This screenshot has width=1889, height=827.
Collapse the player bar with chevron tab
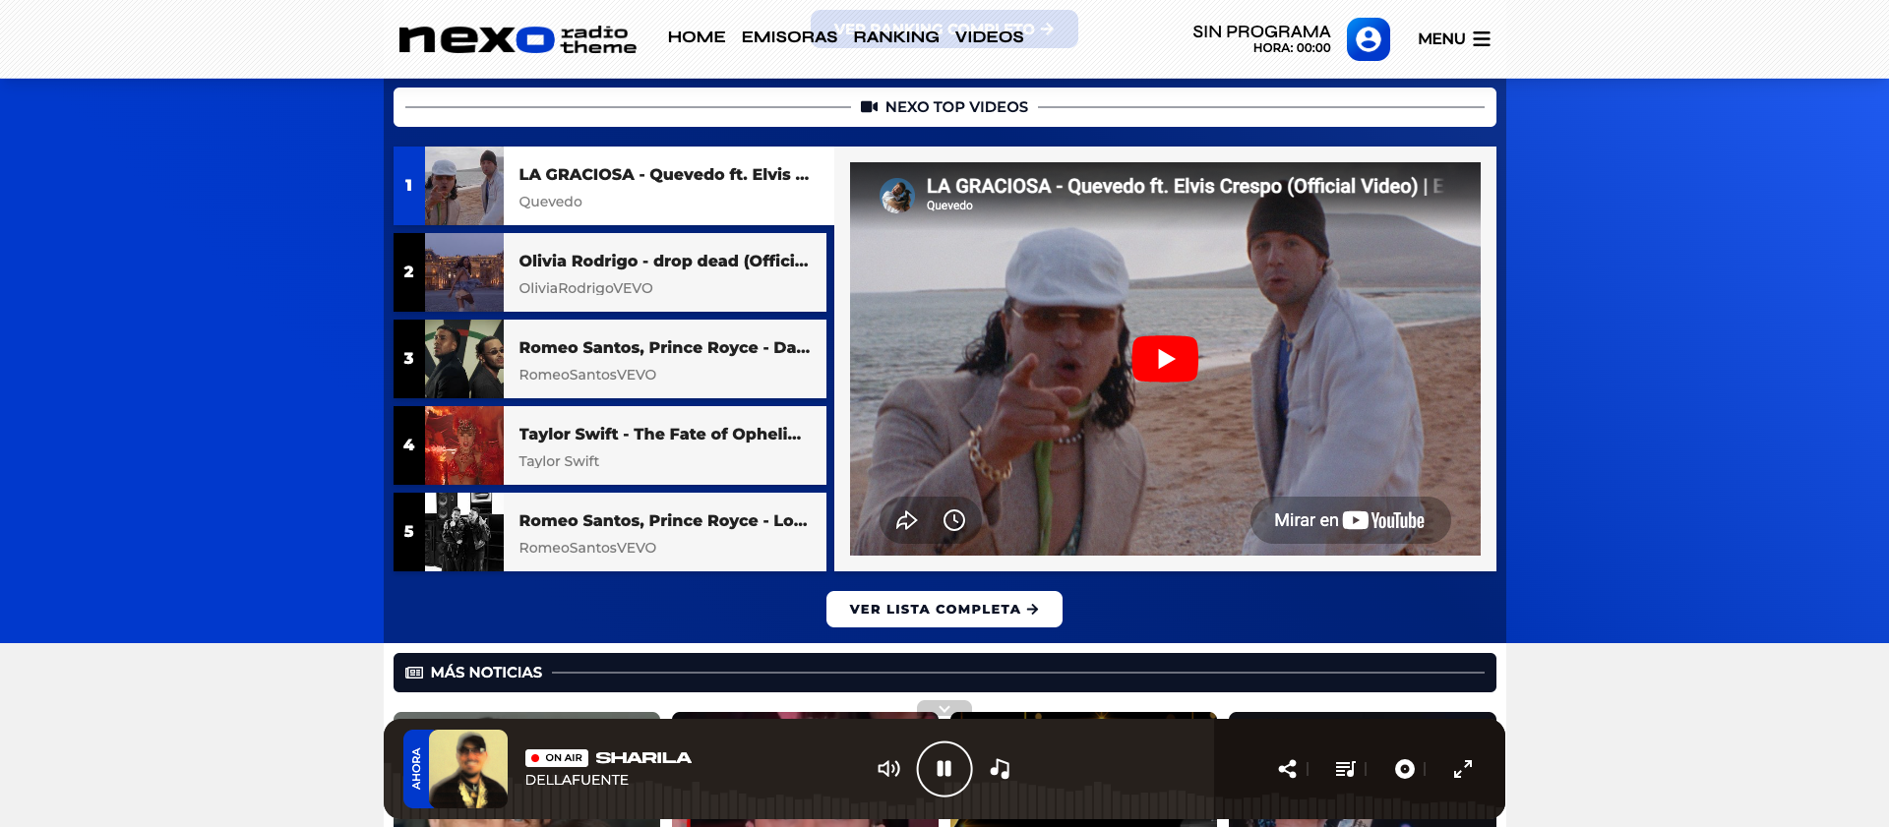tap(944, 709)
